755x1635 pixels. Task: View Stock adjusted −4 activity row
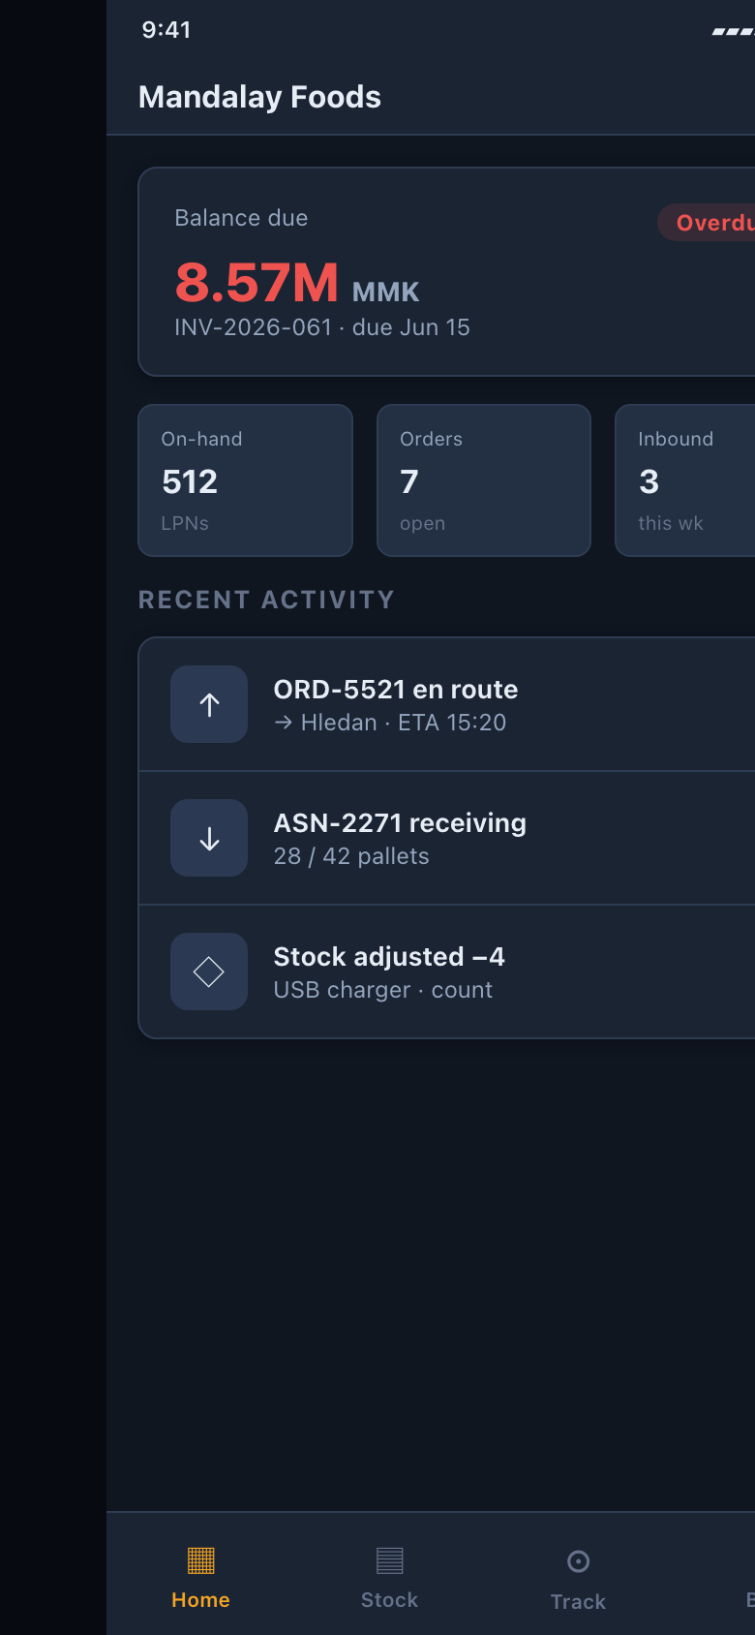click(447, 972)
